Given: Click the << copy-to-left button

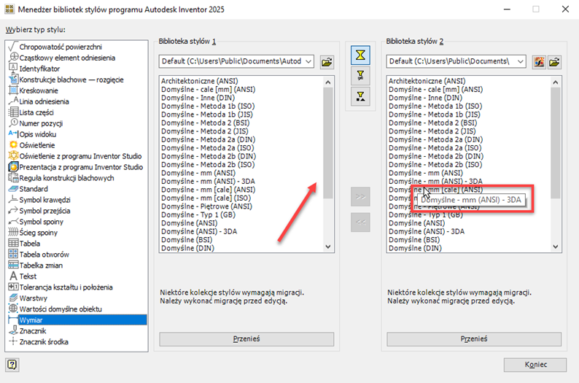Looking at the screenshot, I should [x=360, y=223].
